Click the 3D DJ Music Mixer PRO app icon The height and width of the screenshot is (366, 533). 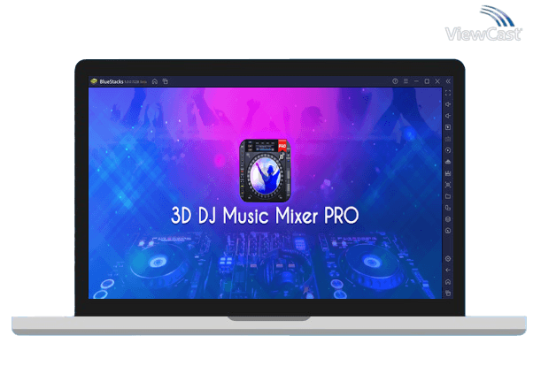265,171
